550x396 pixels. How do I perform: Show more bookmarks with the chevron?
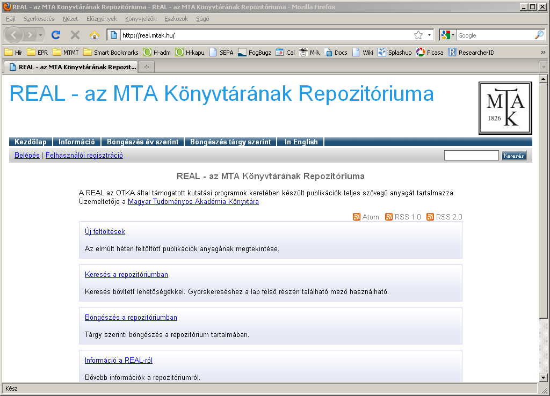[x=543, y=53]
